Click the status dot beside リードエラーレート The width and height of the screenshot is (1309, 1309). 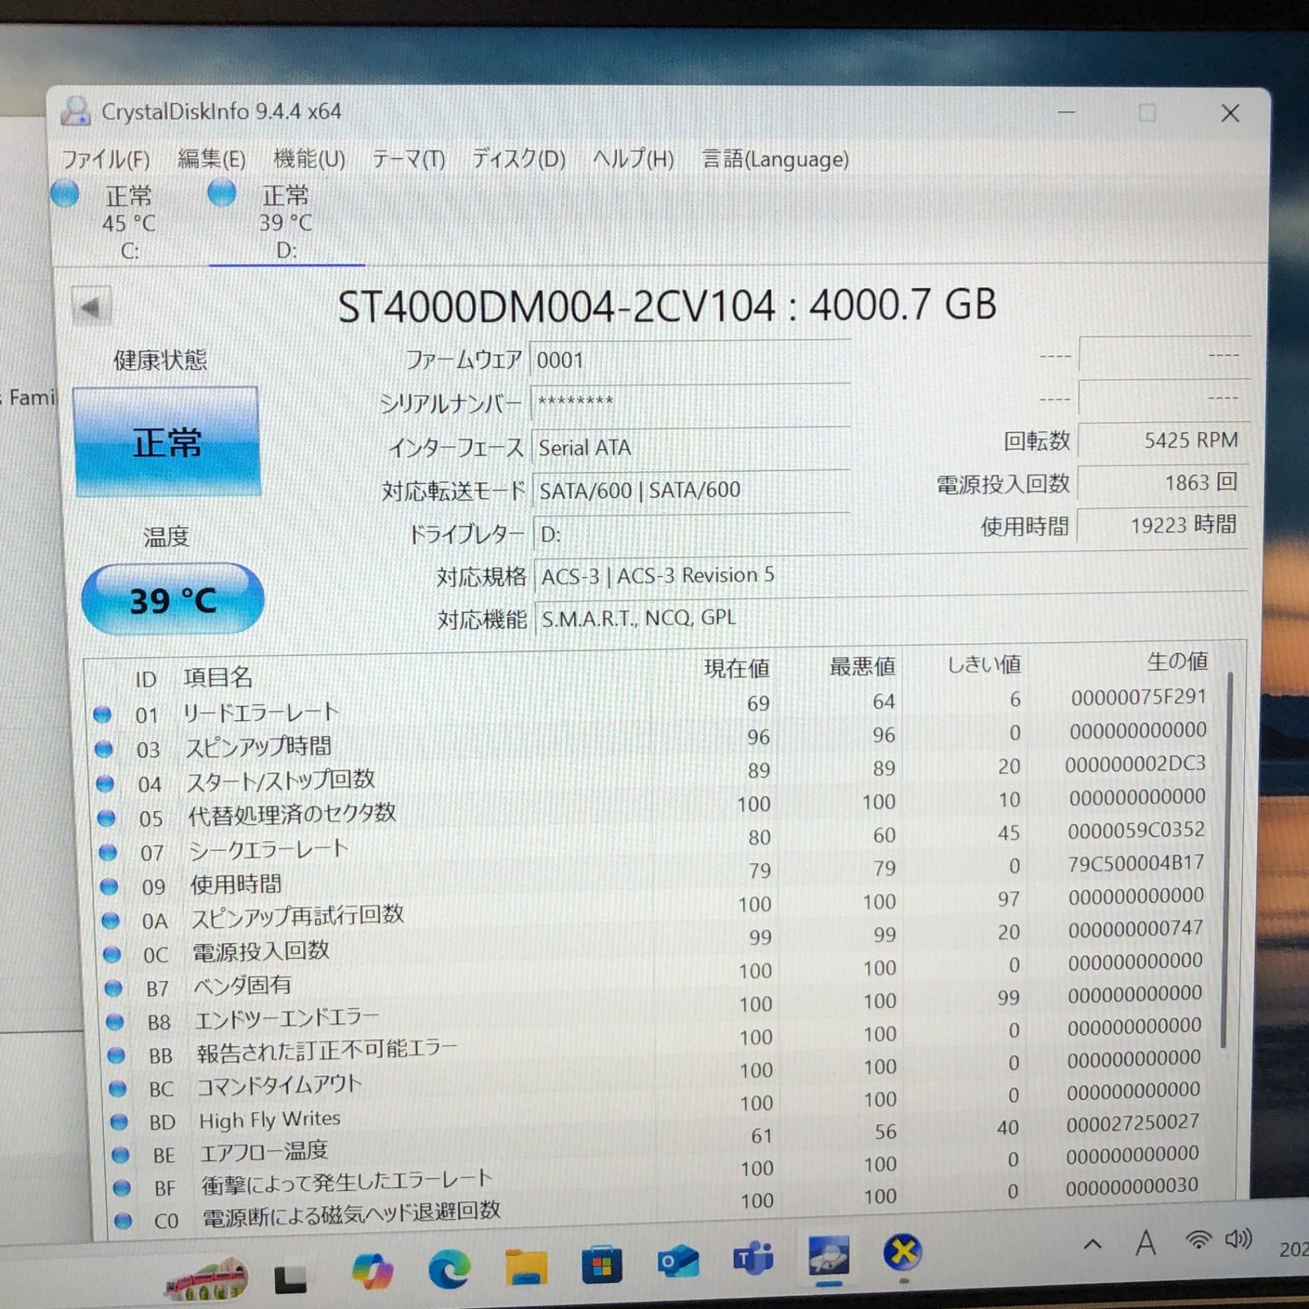coord(105,713)
